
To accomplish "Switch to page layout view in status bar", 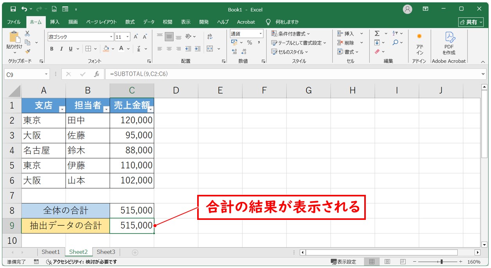I will [x=387, y=262].
